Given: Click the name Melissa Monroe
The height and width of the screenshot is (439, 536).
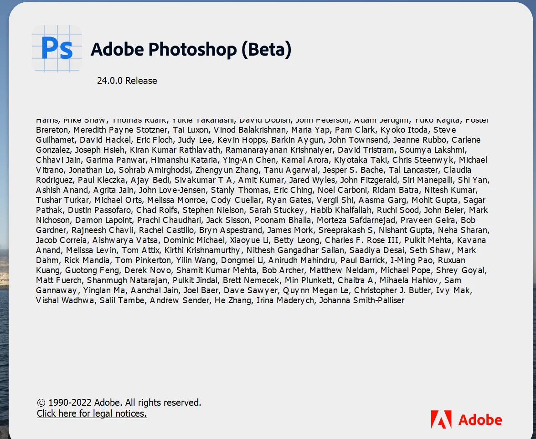Looking at the screenshot, I should pos(176,200).
